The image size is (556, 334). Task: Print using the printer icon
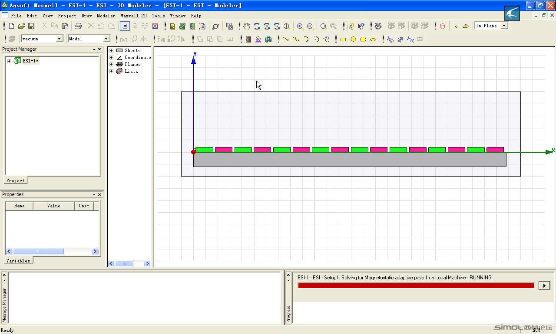(78, 26)
